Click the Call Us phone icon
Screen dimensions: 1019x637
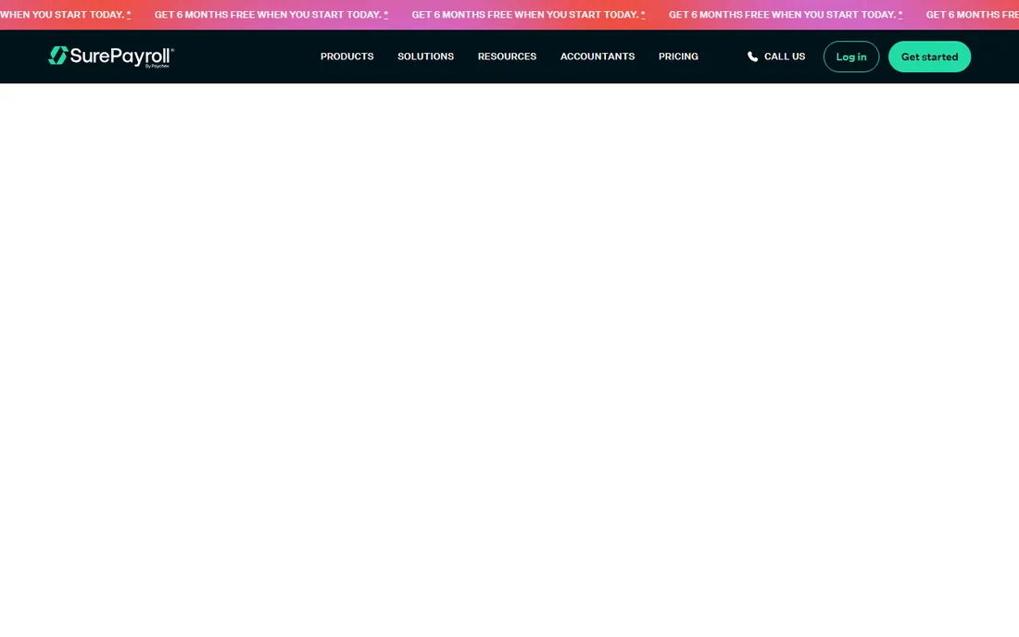tap(752, 56)
